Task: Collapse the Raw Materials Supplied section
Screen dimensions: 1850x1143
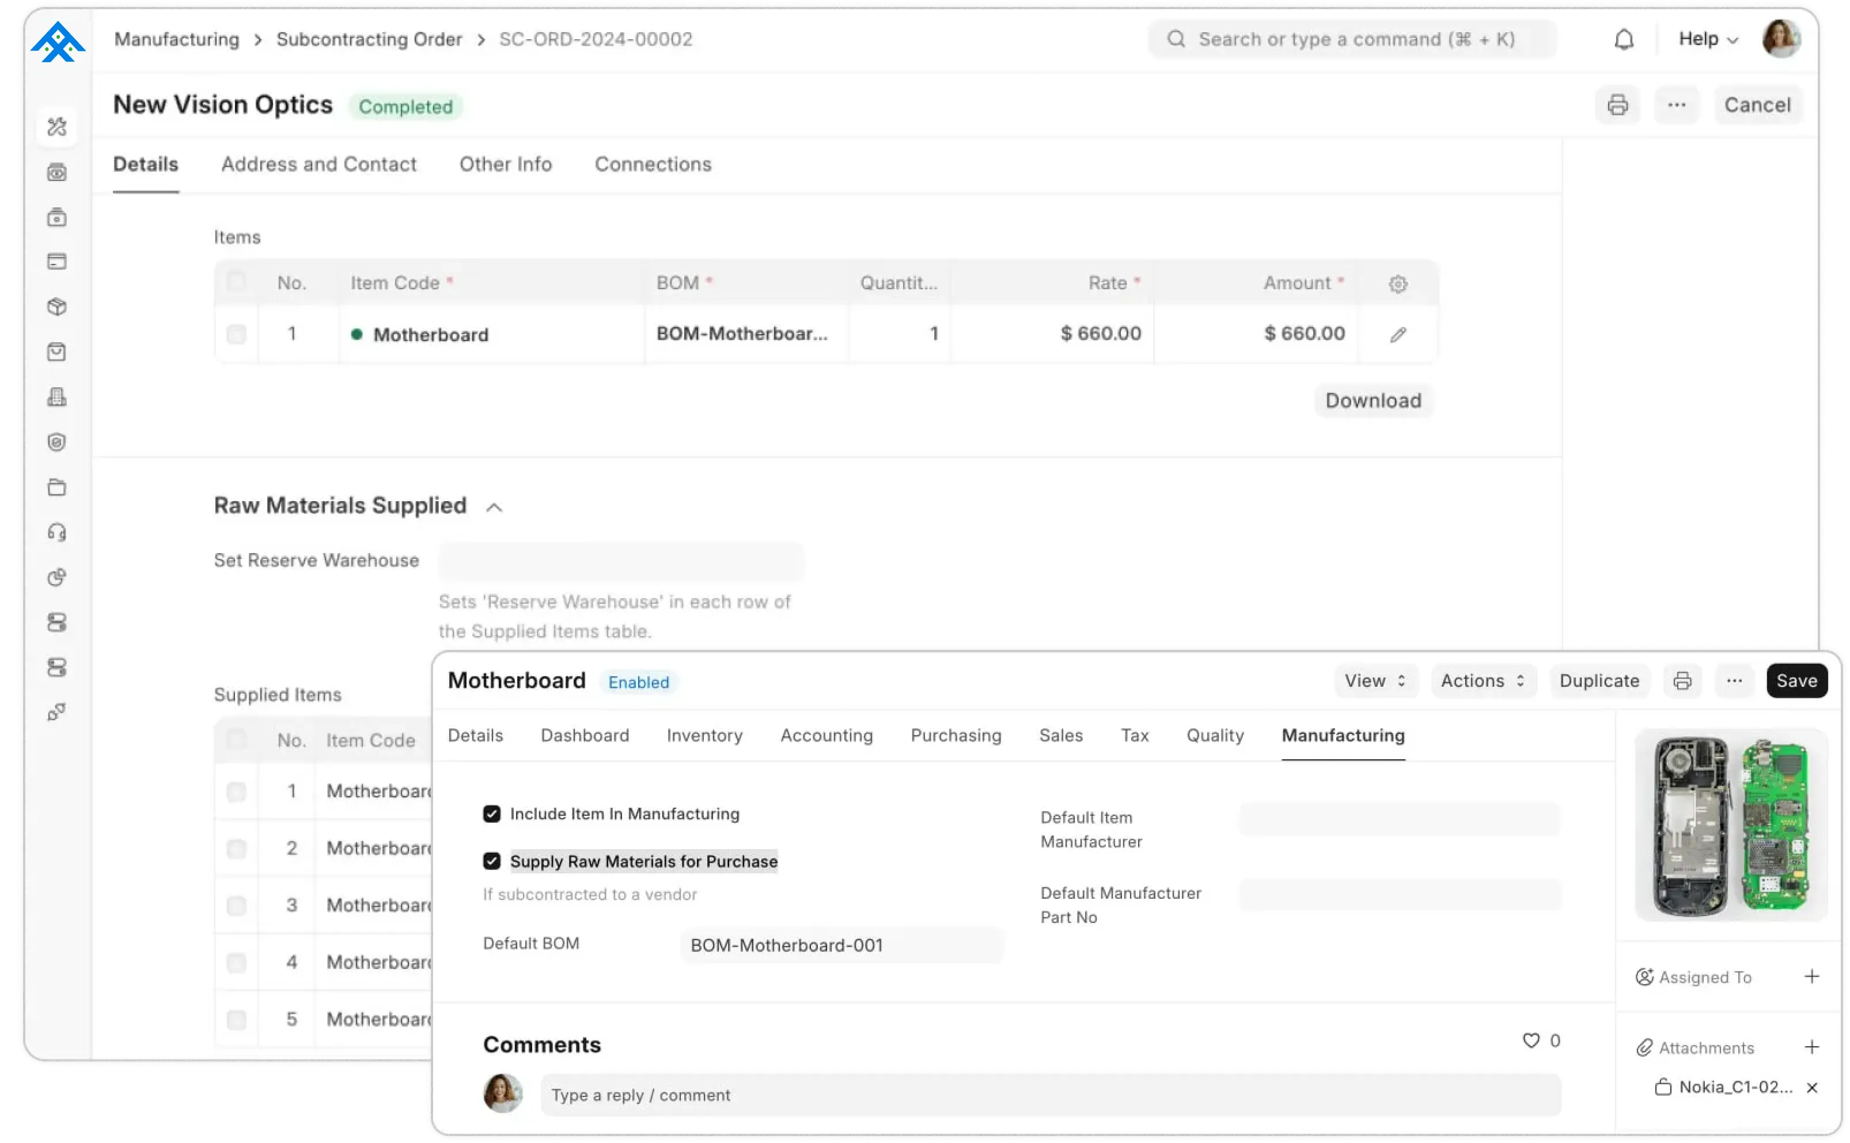Action: pos(494,507)
